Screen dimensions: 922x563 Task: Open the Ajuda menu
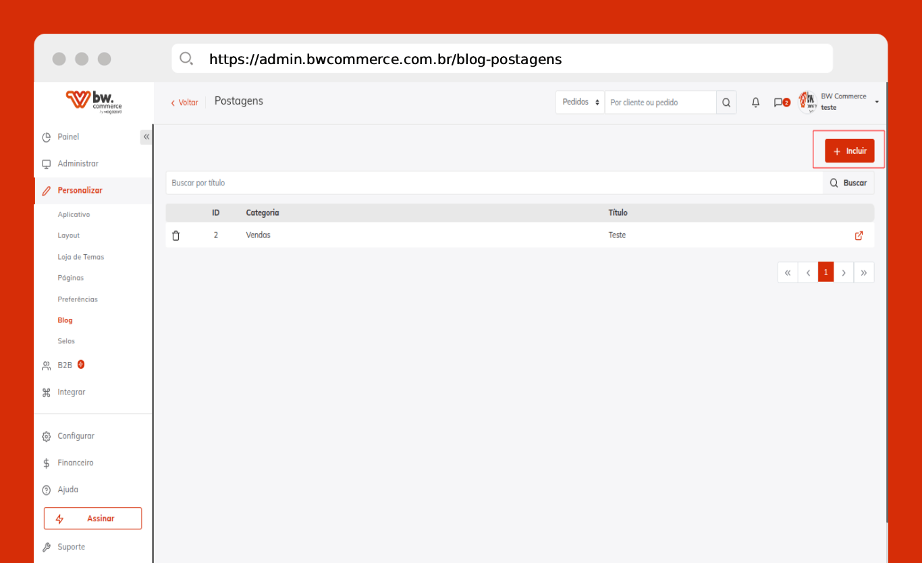tap(67, 490)
